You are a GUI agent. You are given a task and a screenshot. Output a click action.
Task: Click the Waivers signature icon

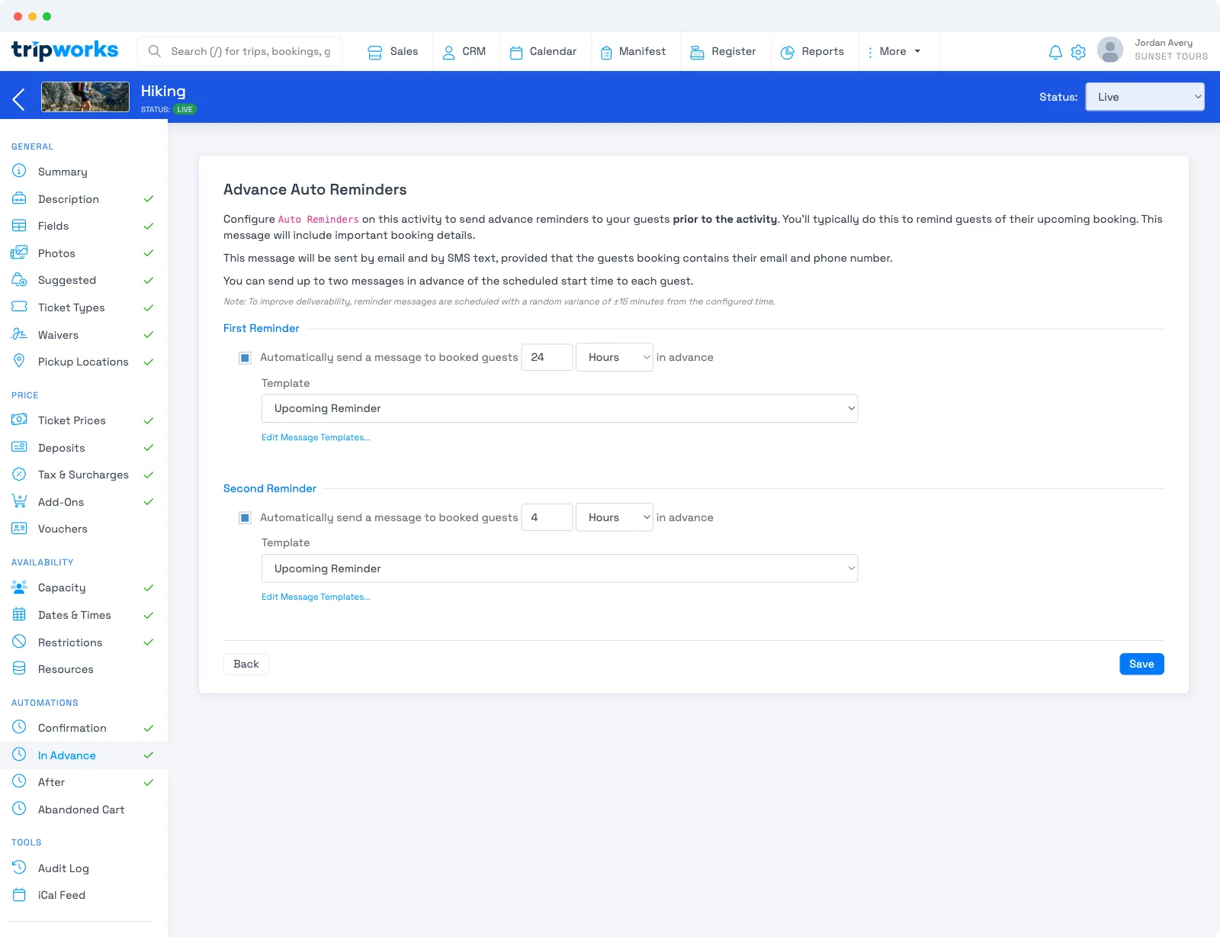point(19,334)
